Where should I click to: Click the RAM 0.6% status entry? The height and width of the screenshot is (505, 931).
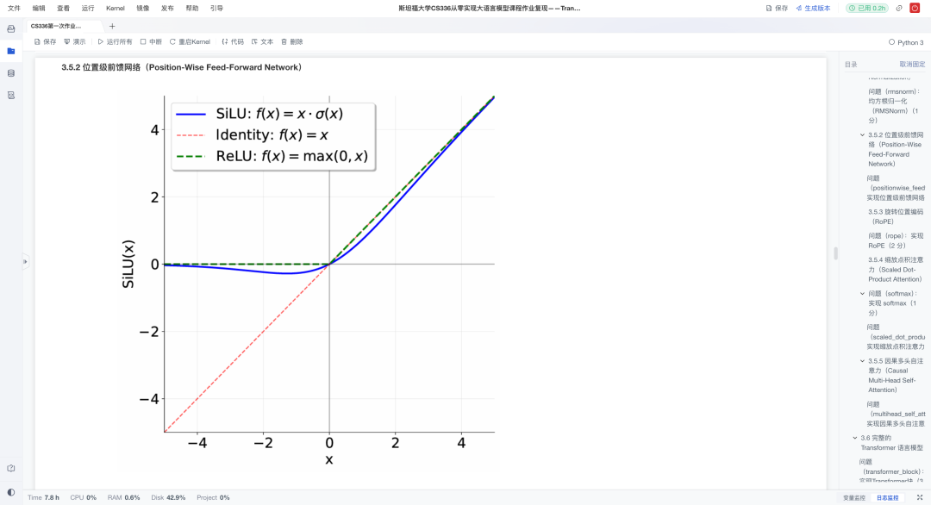123,498
